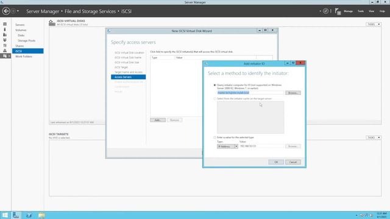390x219 pixels.
Task: Click OK in Add initiator ID dialog
Action: (276, 162)
